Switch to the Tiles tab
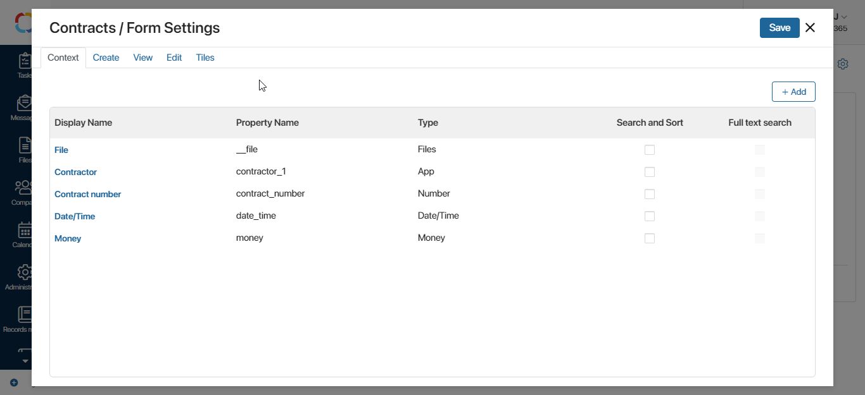This screenshot has width=865, height=395. [205, 58]
